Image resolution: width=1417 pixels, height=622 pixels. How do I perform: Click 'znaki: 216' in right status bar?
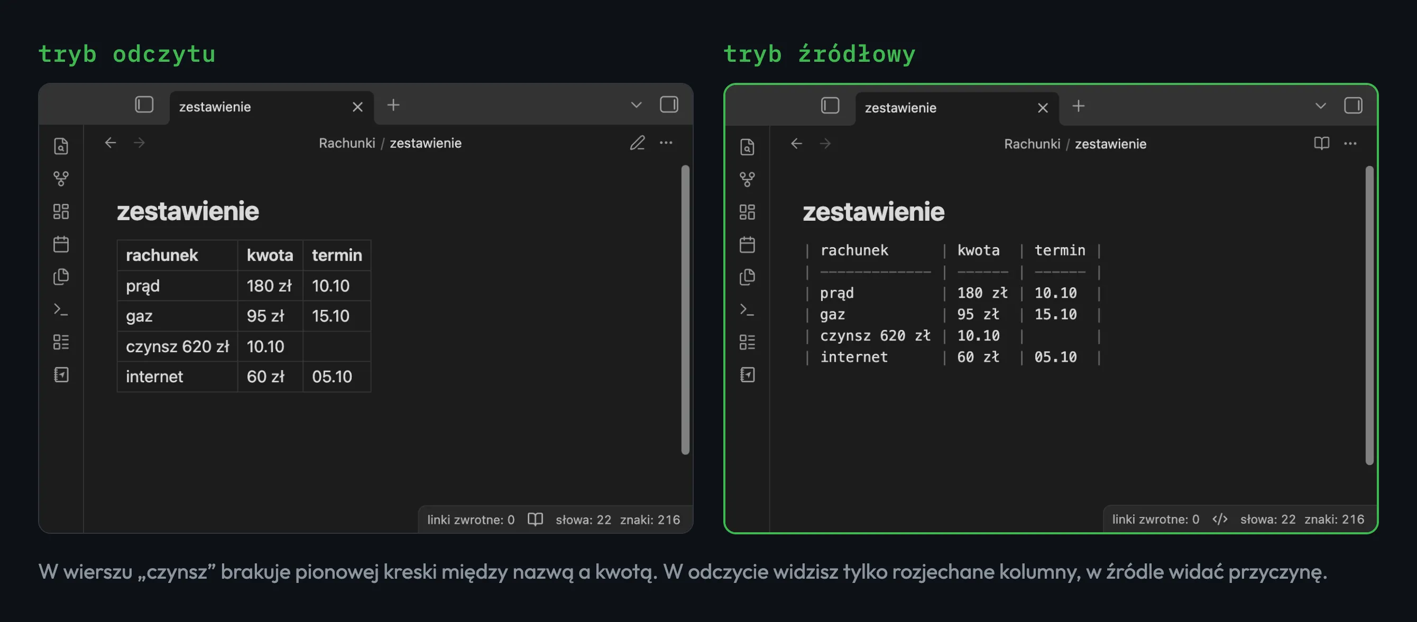click(1335, 519)
